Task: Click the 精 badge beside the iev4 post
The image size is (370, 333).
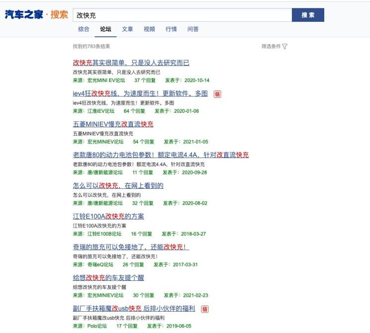Action: click(217, 94)
